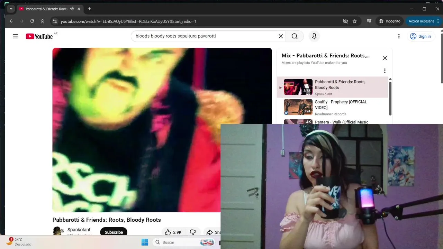443x249 pixels.
Task: Go to the YouTube home logo
Action: click(x=39, y=36)
